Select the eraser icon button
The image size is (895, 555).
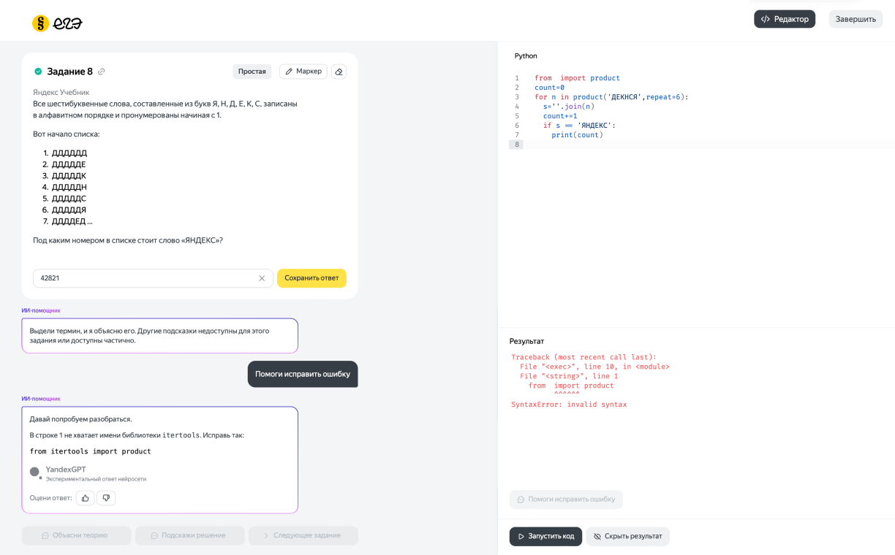click(339, 72)
